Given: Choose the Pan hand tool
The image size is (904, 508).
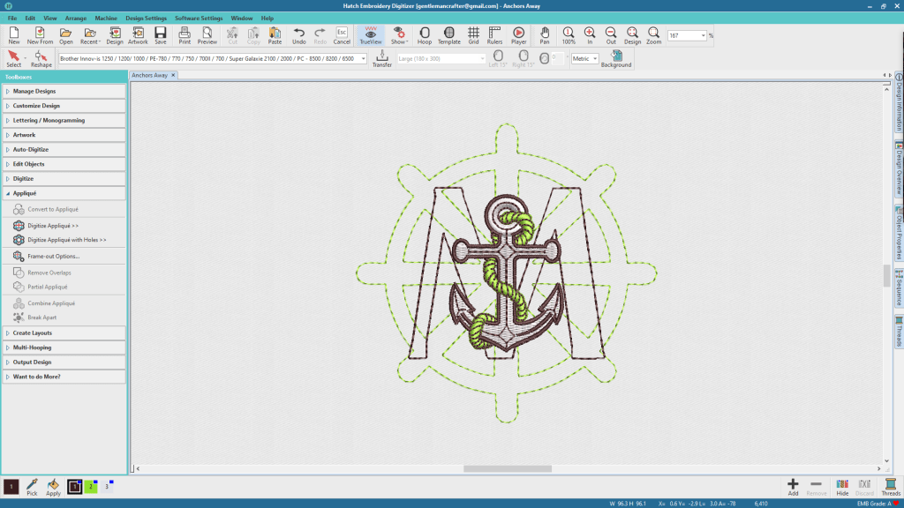Looking at the screenshot, I should pos(545,35).
